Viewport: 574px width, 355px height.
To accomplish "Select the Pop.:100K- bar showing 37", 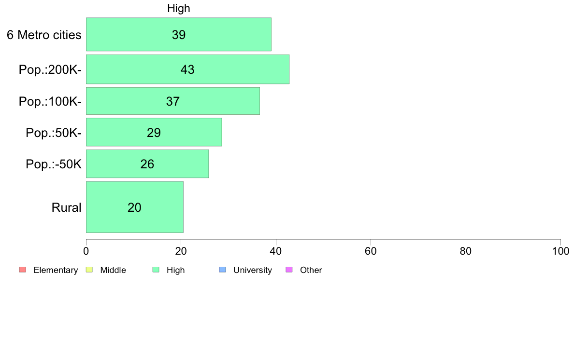I will tap(173, 101).
